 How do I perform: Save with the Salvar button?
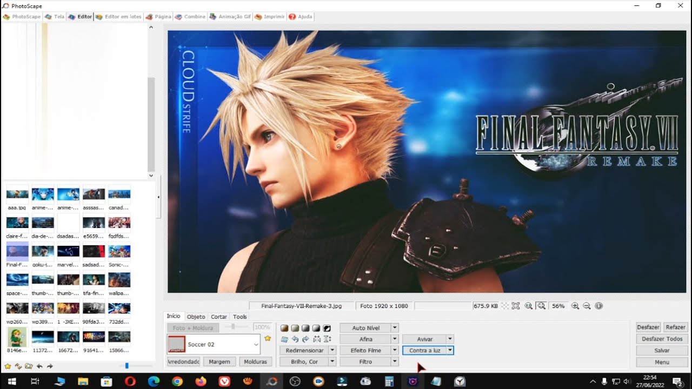coord(662,351)
